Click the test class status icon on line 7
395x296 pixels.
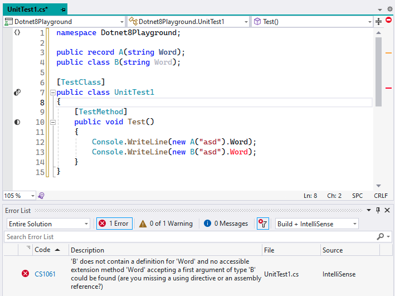tap(17, 93)
